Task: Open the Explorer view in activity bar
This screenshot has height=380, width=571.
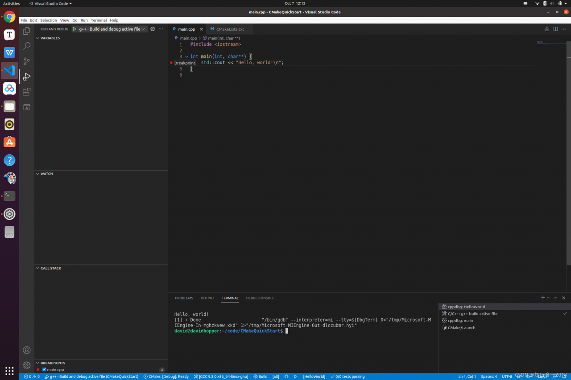Action: (27, 31)
